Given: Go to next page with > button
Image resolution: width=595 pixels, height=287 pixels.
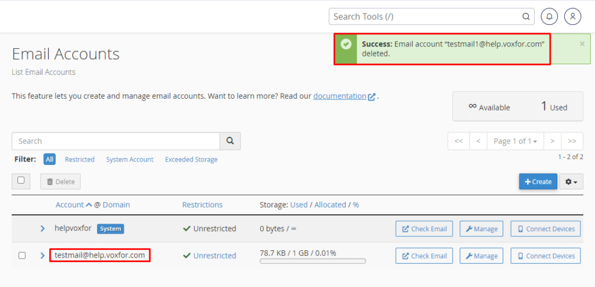Looking at the screenshot, I should [x=553, y=141].
